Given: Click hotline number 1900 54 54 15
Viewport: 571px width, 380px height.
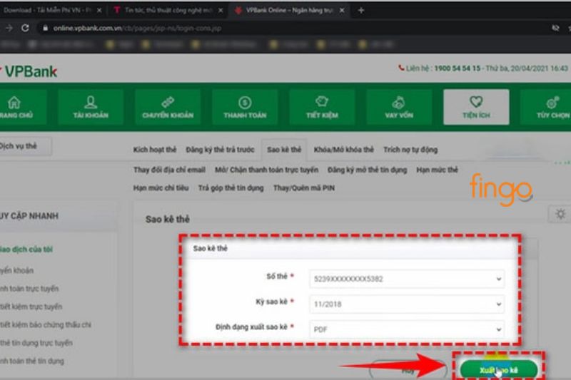Looking at the screenshot, I should pos(457,68).
